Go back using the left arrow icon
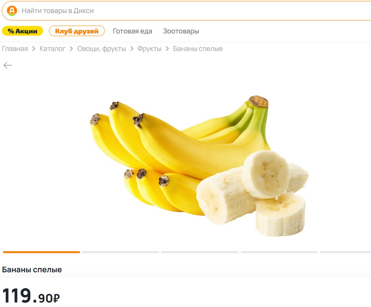Screen dimensions: 371x307 (8, 65)
